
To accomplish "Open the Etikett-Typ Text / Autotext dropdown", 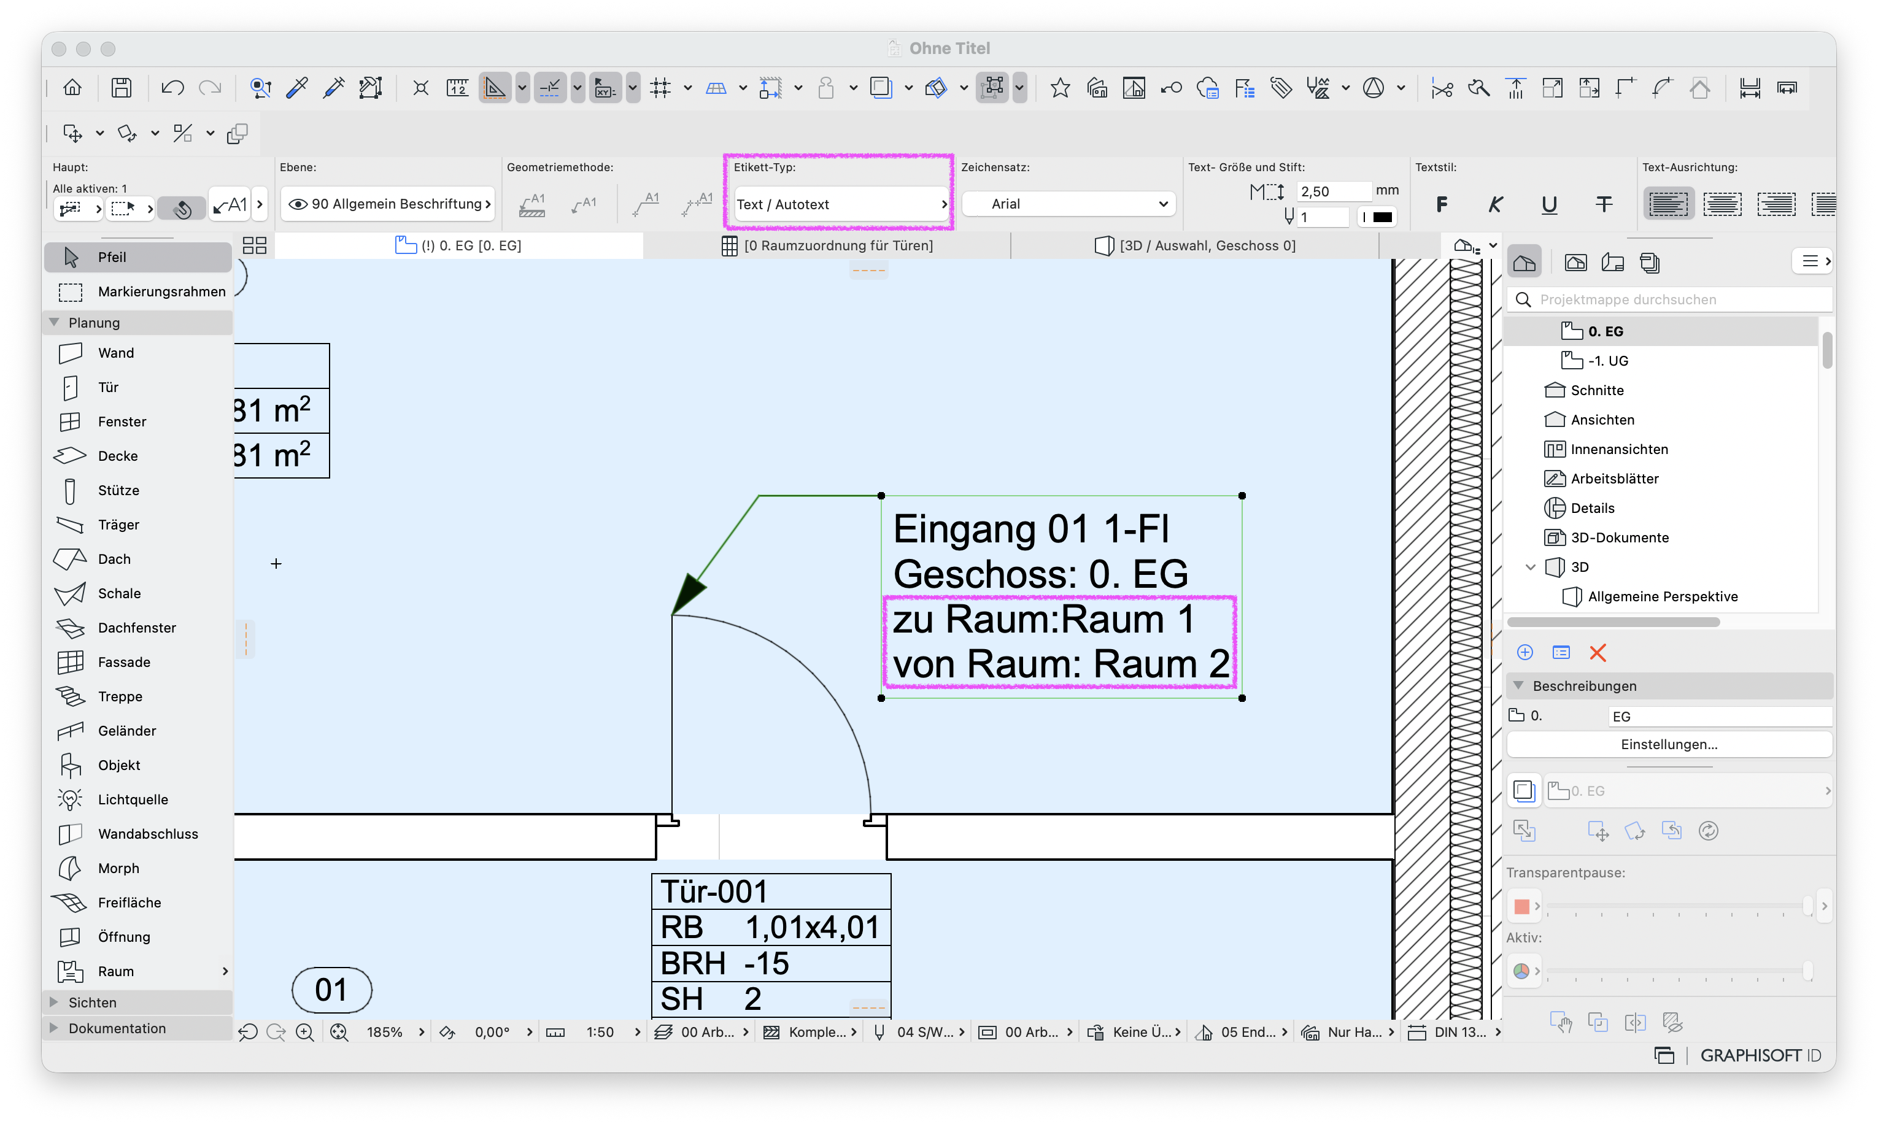I will pyautogui.click(x=840, y=204).
